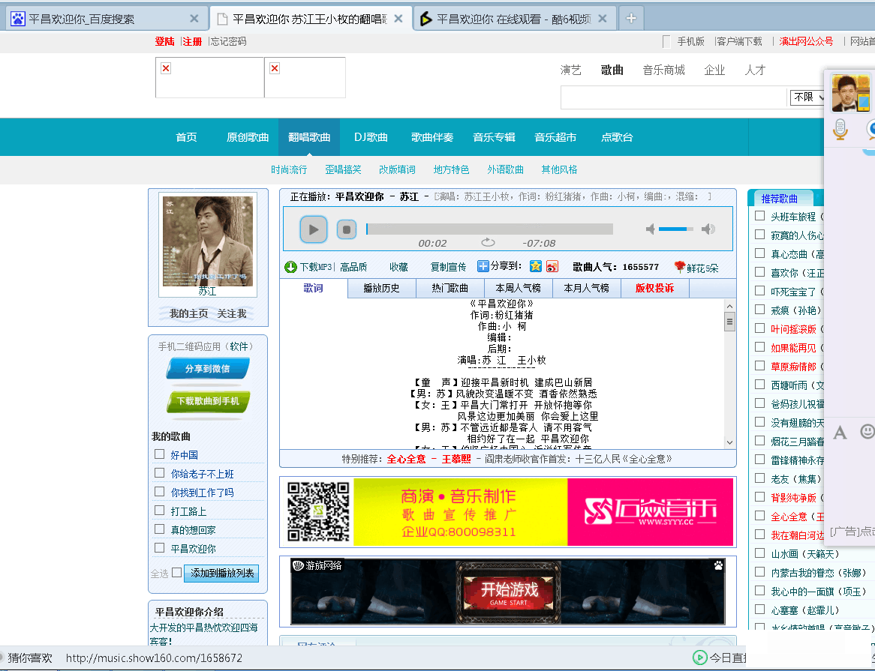Click the lyrics scrollbar down arrow
Screen dimensions: 875x671
point(729,442)
